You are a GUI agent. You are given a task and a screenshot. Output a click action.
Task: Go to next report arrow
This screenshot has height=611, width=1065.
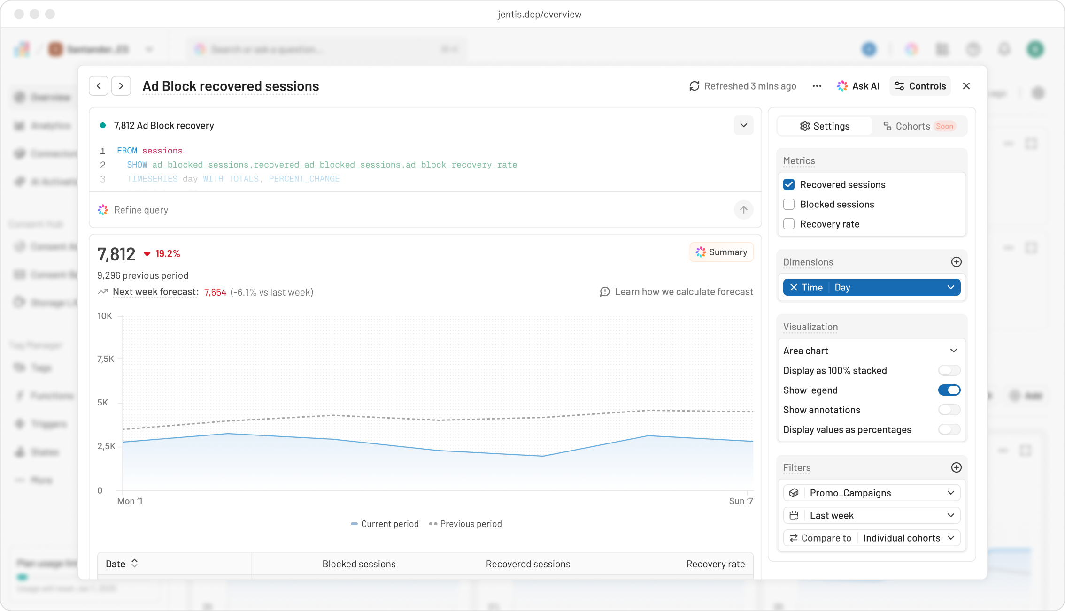coord(121,86)
